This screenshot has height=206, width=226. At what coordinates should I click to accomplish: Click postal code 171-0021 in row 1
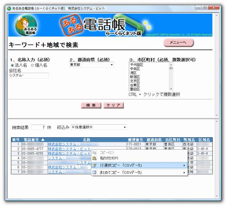pos(134,144)
